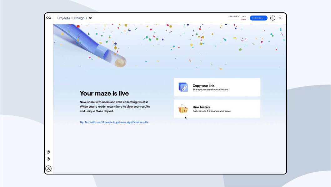Click 'Order results from our curated panel' text

(x=212, y=111)
